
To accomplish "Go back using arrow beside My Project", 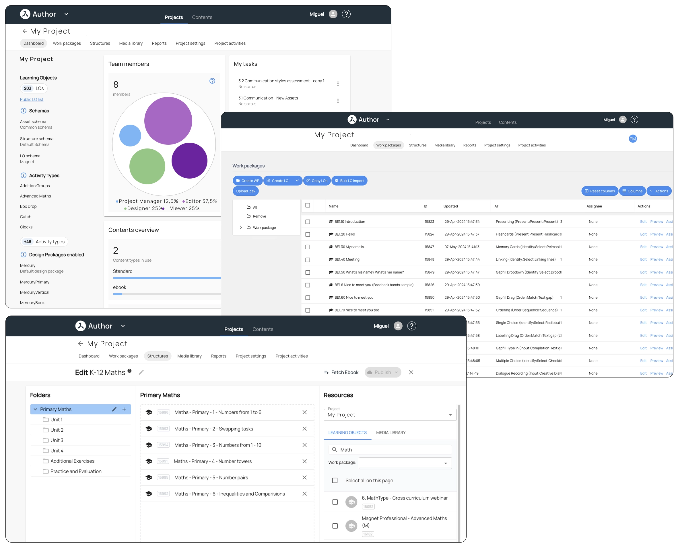I will coord(25,31).
